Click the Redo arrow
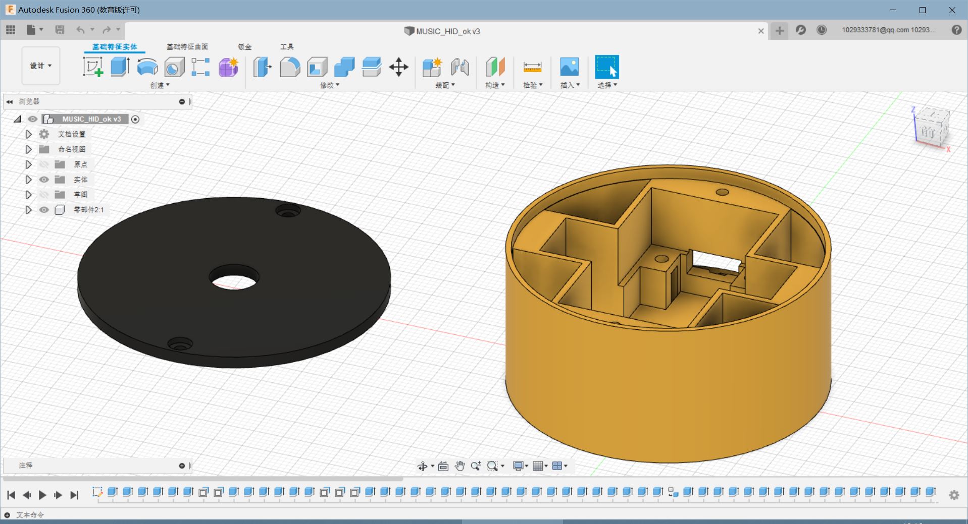The height and width of the screenshot is (524, 968). [107, 30]
